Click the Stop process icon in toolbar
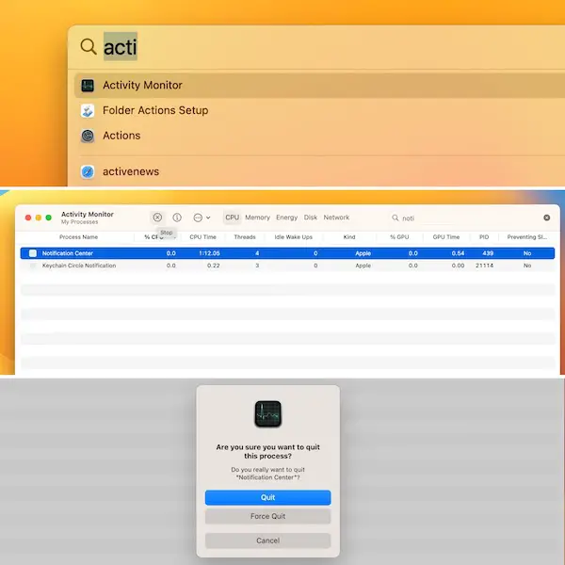 157,218
